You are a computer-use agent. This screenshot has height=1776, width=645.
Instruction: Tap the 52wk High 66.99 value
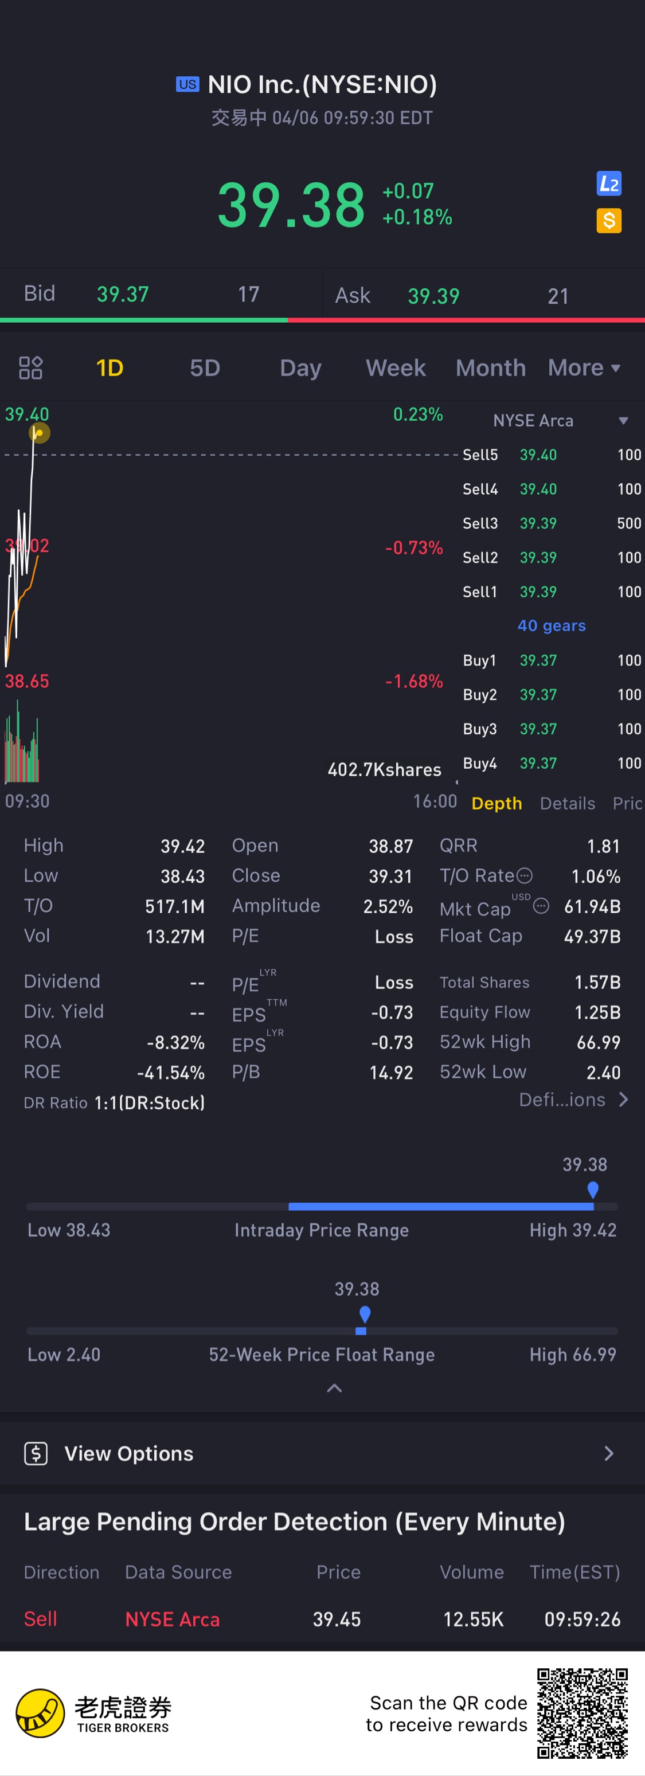point(598,1042)
